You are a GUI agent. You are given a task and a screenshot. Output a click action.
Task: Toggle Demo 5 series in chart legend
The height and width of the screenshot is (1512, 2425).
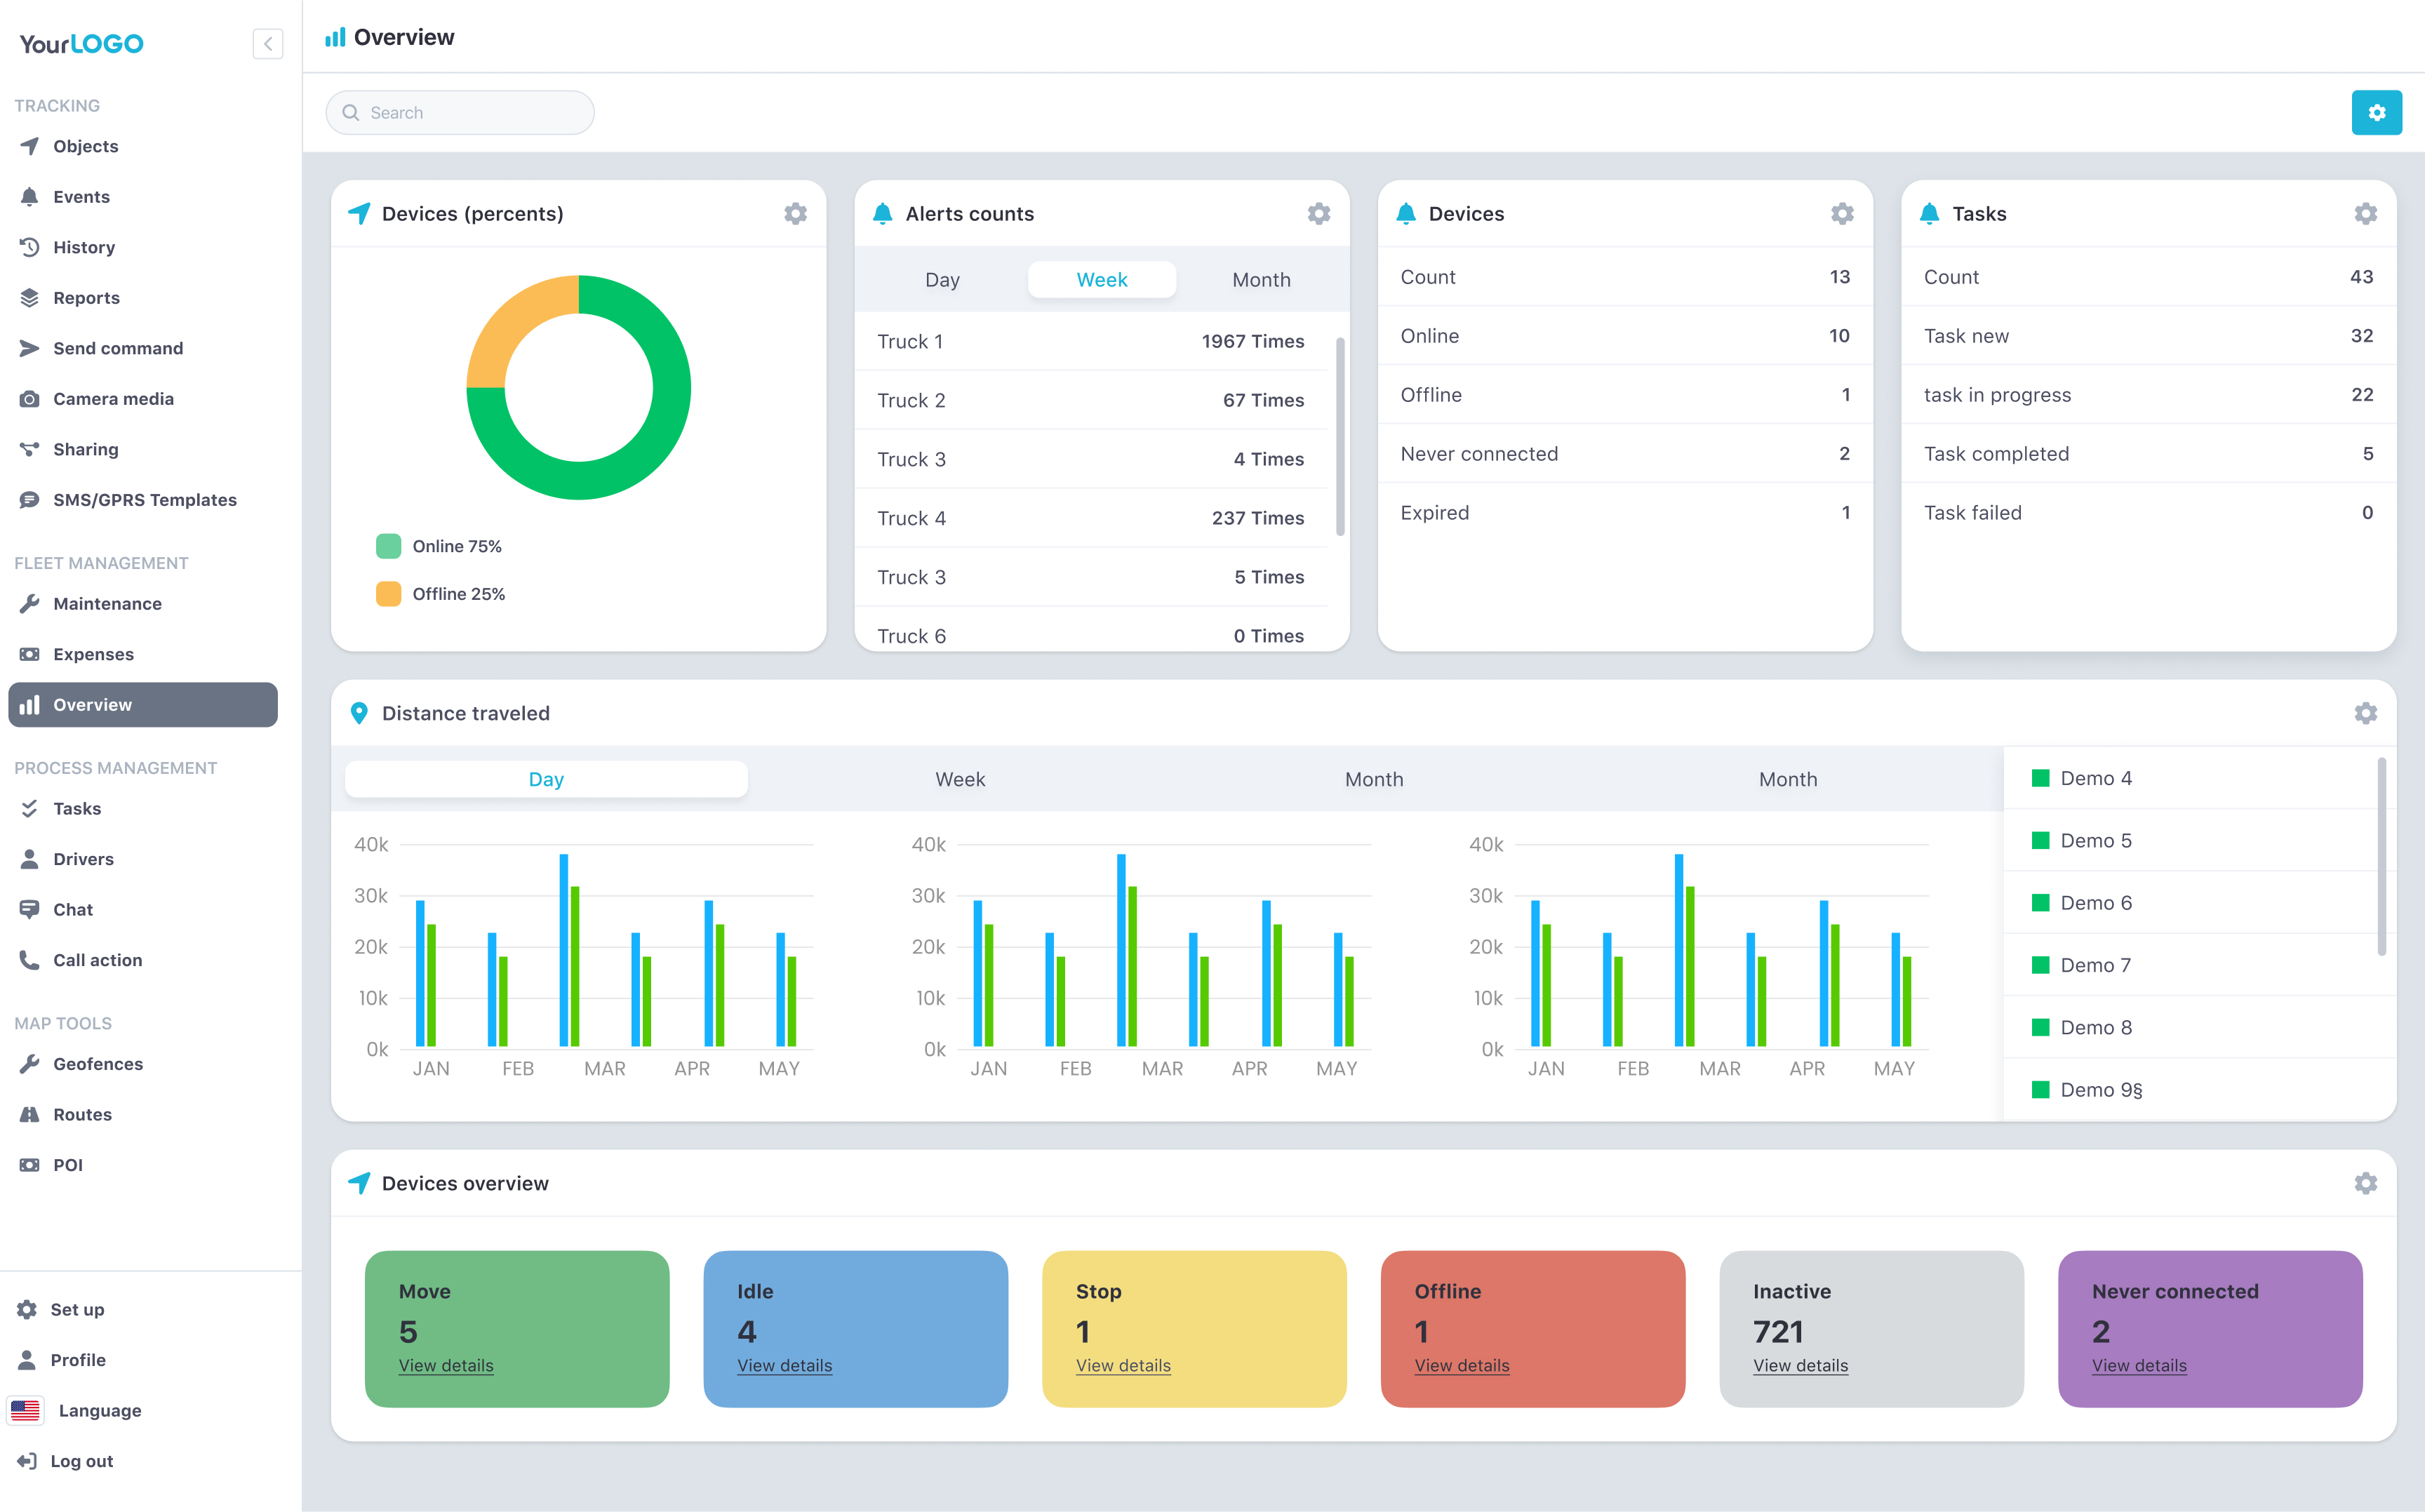(2095, 841)
